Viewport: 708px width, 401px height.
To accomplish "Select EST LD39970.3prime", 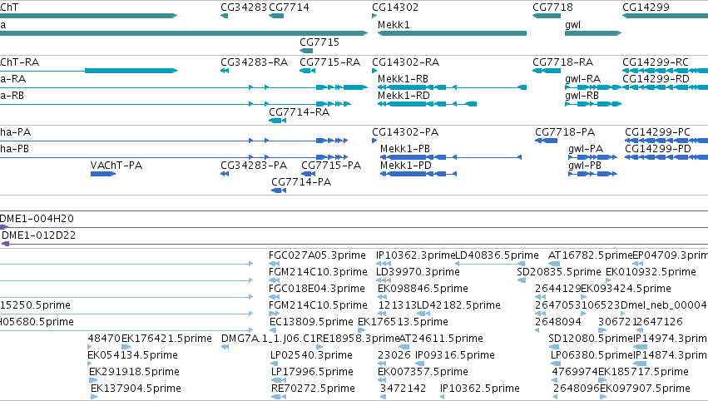I will tap(418, 272).
